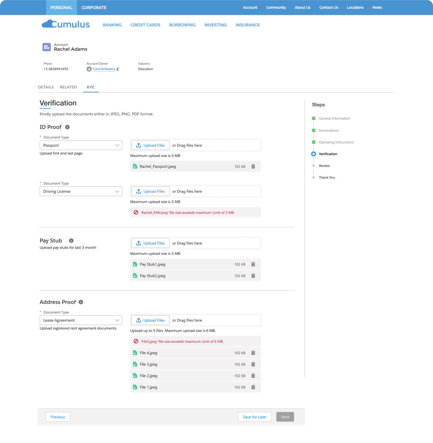Image resolution: width=433 pixels, height=443 pixels.
Task: Click the File 4.jpeg file icon
Action: click(135, 353)
